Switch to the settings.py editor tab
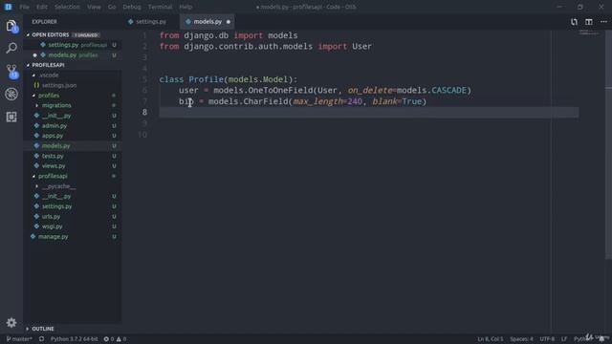The width and height of the screenshot is (612, 344). point(151,22)
